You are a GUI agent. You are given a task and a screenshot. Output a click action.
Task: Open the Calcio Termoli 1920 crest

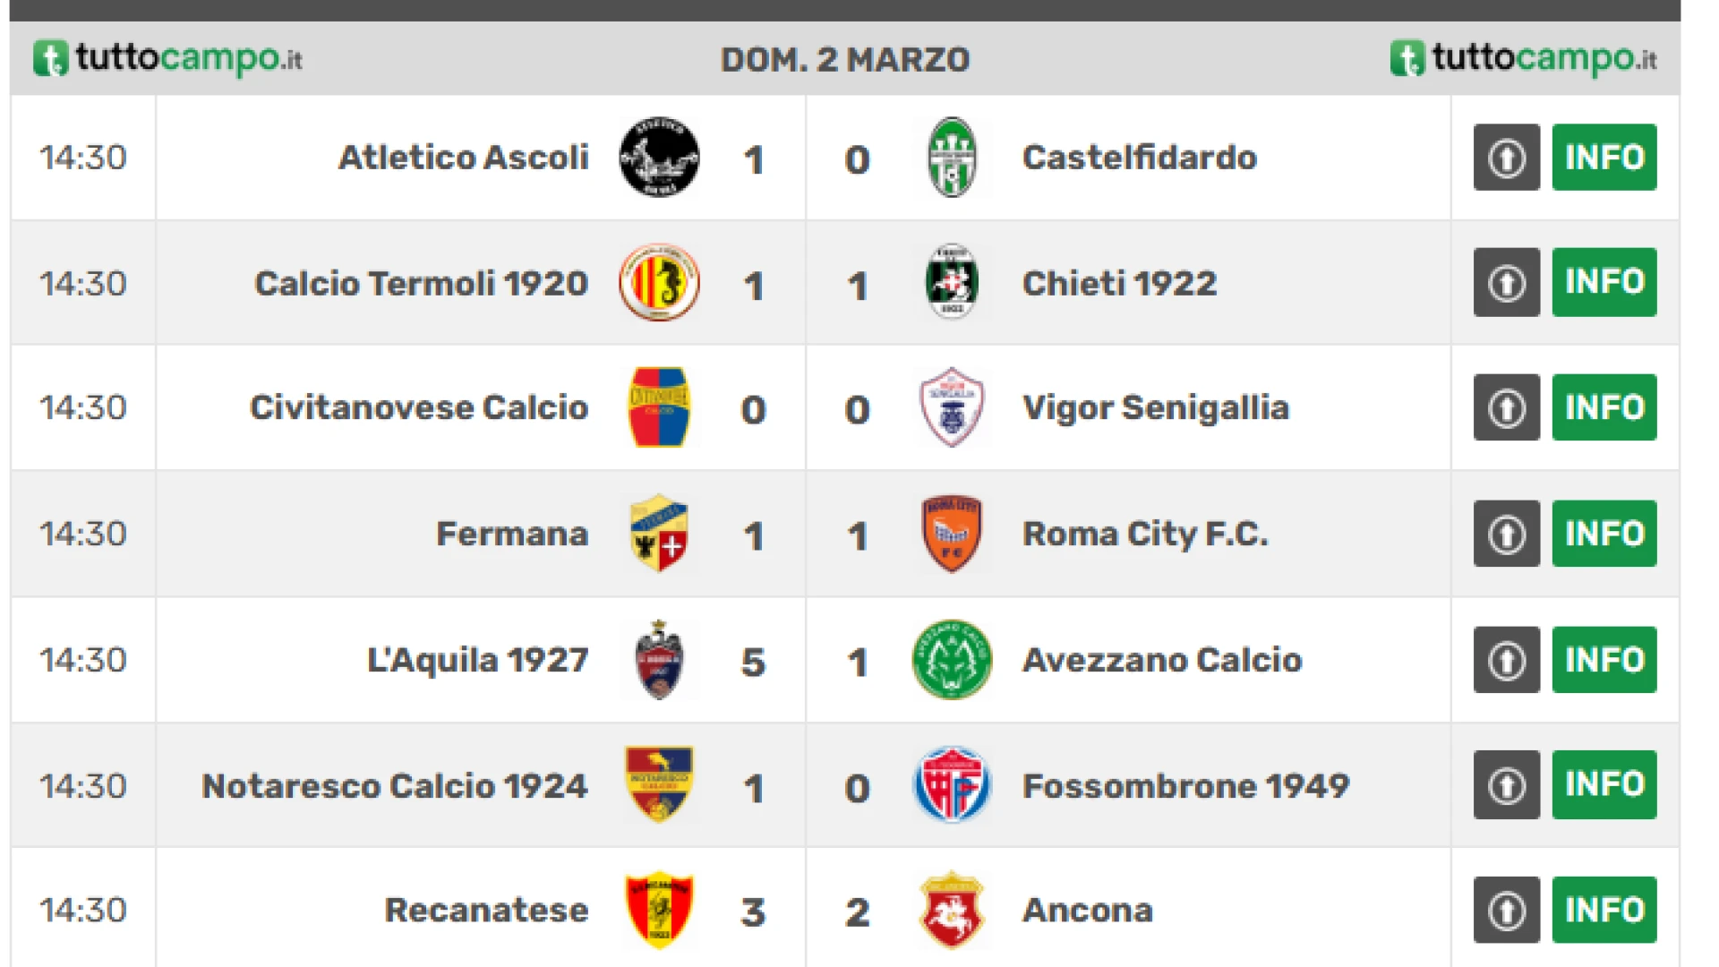[659, 283]
